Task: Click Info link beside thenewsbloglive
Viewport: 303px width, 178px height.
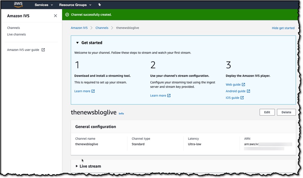Action: pyautogui.click(x=121, y=114)
